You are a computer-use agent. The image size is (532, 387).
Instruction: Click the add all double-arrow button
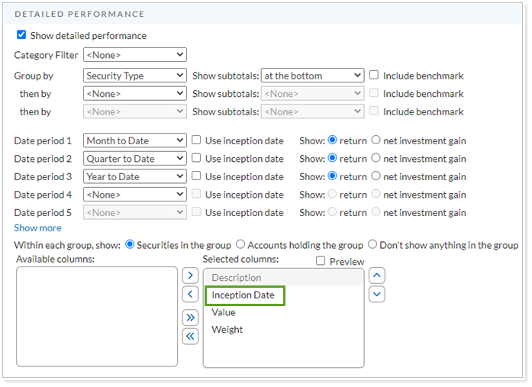190,317
